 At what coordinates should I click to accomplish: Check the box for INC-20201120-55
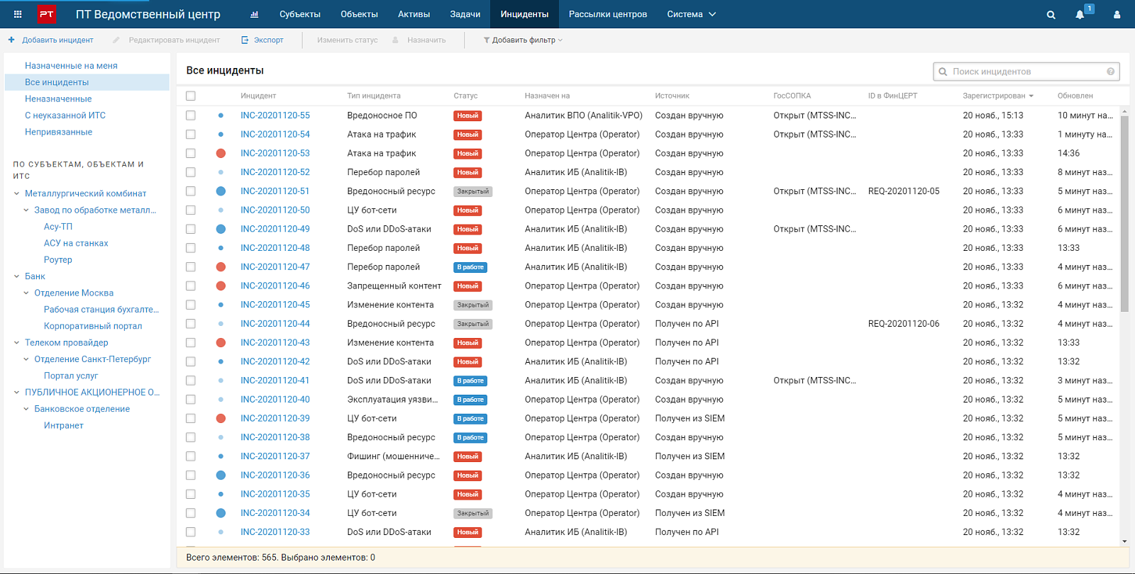[x=191, y=116]
